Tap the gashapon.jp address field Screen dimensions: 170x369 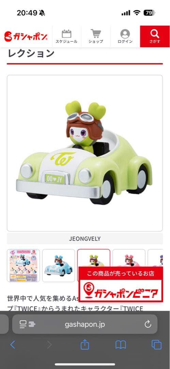coord(85,324)
